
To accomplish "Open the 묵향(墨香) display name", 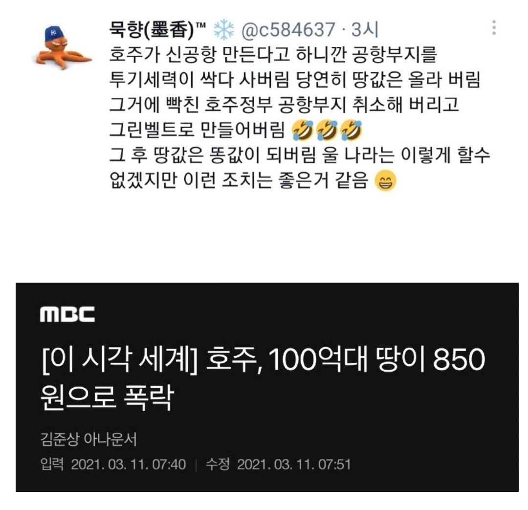I will click(157, 30).
